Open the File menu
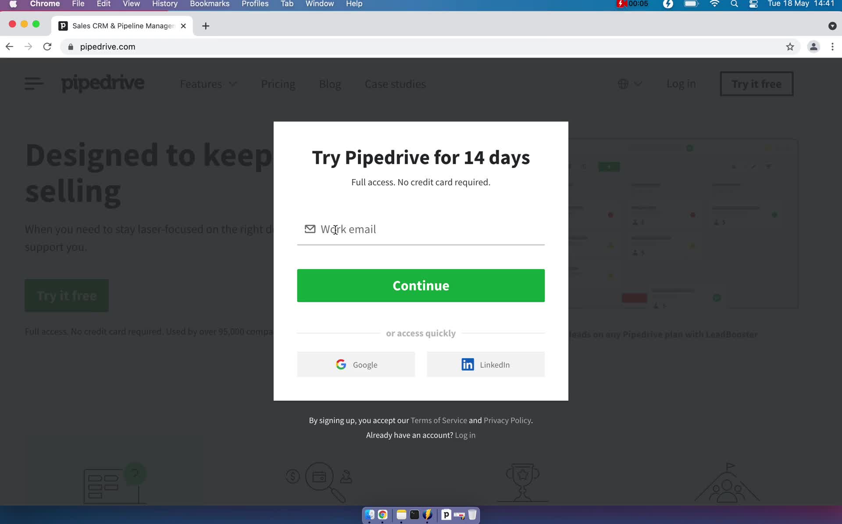The image size is (842, 524). pos(78,4)
